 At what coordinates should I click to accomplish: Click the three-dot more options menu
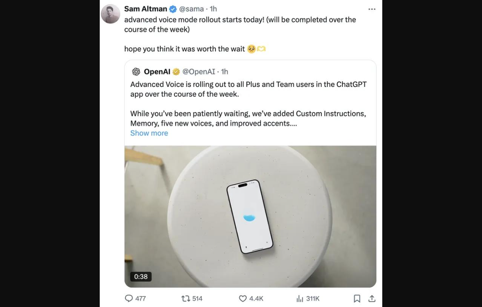pyautogui.click(x=372, y=9)
